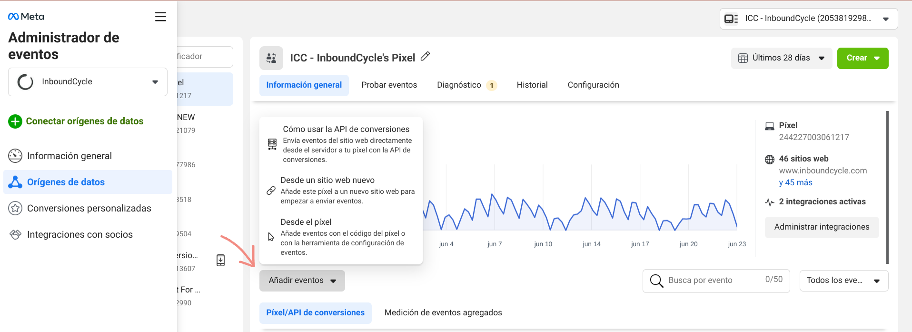The width and height of the screenshot is (912, 332).
Task: Click the '2 integraciones activas' text
Action: pos(822,202)
